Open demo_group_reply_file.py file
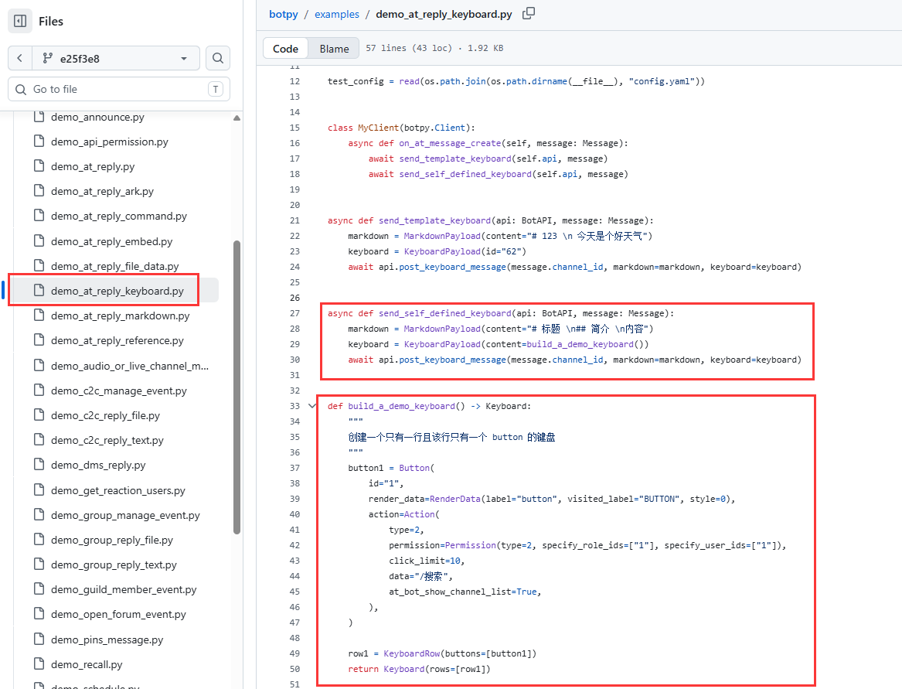The width and height of the screenshot is (902, 689). click(x=111, y=539)
